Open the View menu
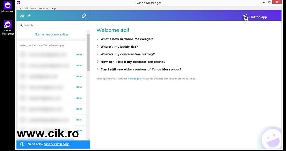Viewport: 286px width, 151px height. [33, 8]
